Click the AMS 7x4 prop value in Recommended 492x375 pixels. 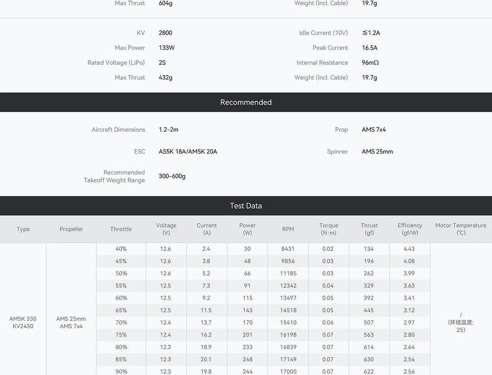[x=374, y=130]
